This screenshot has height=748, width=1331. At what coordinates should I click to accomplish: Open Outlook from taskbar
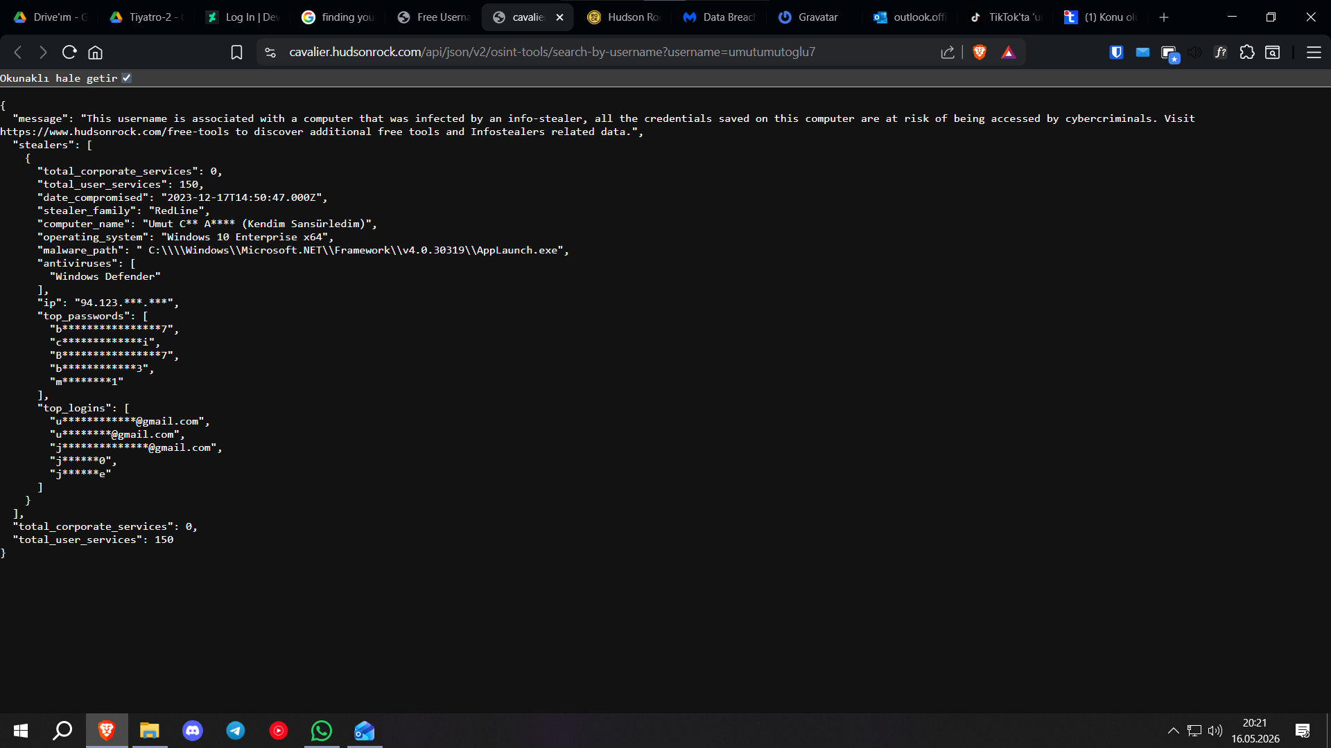tap(365, 731)
